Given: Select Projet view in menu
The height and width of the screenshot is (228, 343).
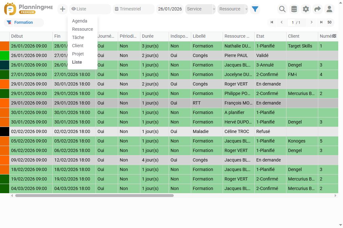Looking at the screenshot, I should [78, 54].
